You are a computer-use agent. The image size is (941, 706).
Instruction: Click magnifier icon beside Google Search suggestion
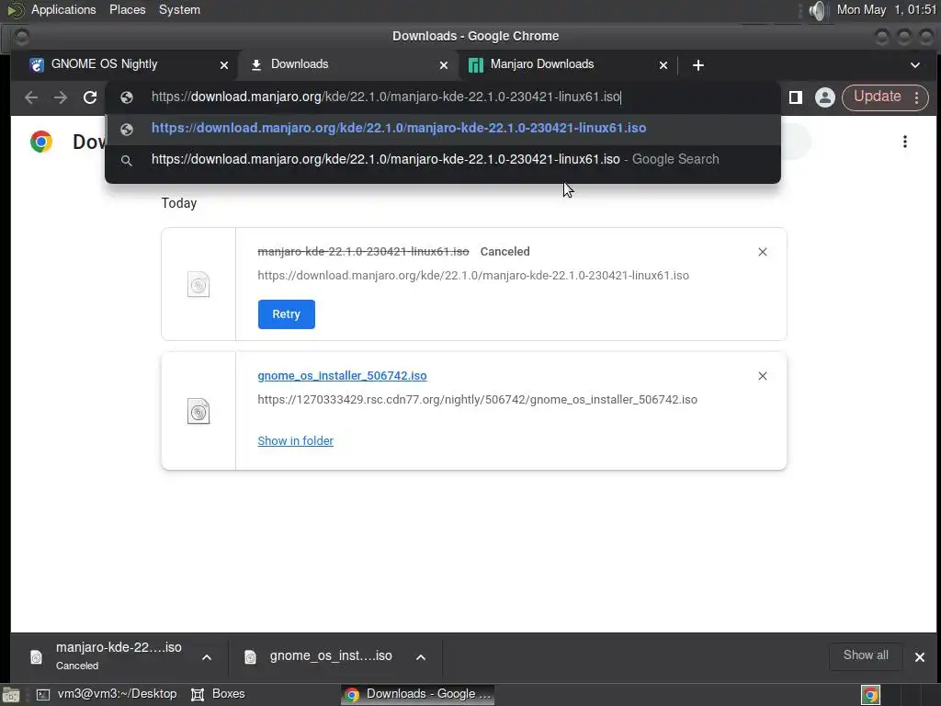(127, 160)
